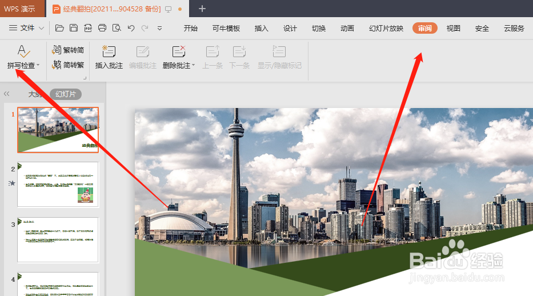Image resolution: width=533 pixels, height=296 pixels.
Task: Open the Chinese conversion dialog launcher
Action: [x=85, y=78]
